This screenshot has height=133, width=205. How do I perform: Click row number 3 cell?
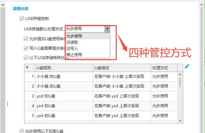click(x=30, y=96)
